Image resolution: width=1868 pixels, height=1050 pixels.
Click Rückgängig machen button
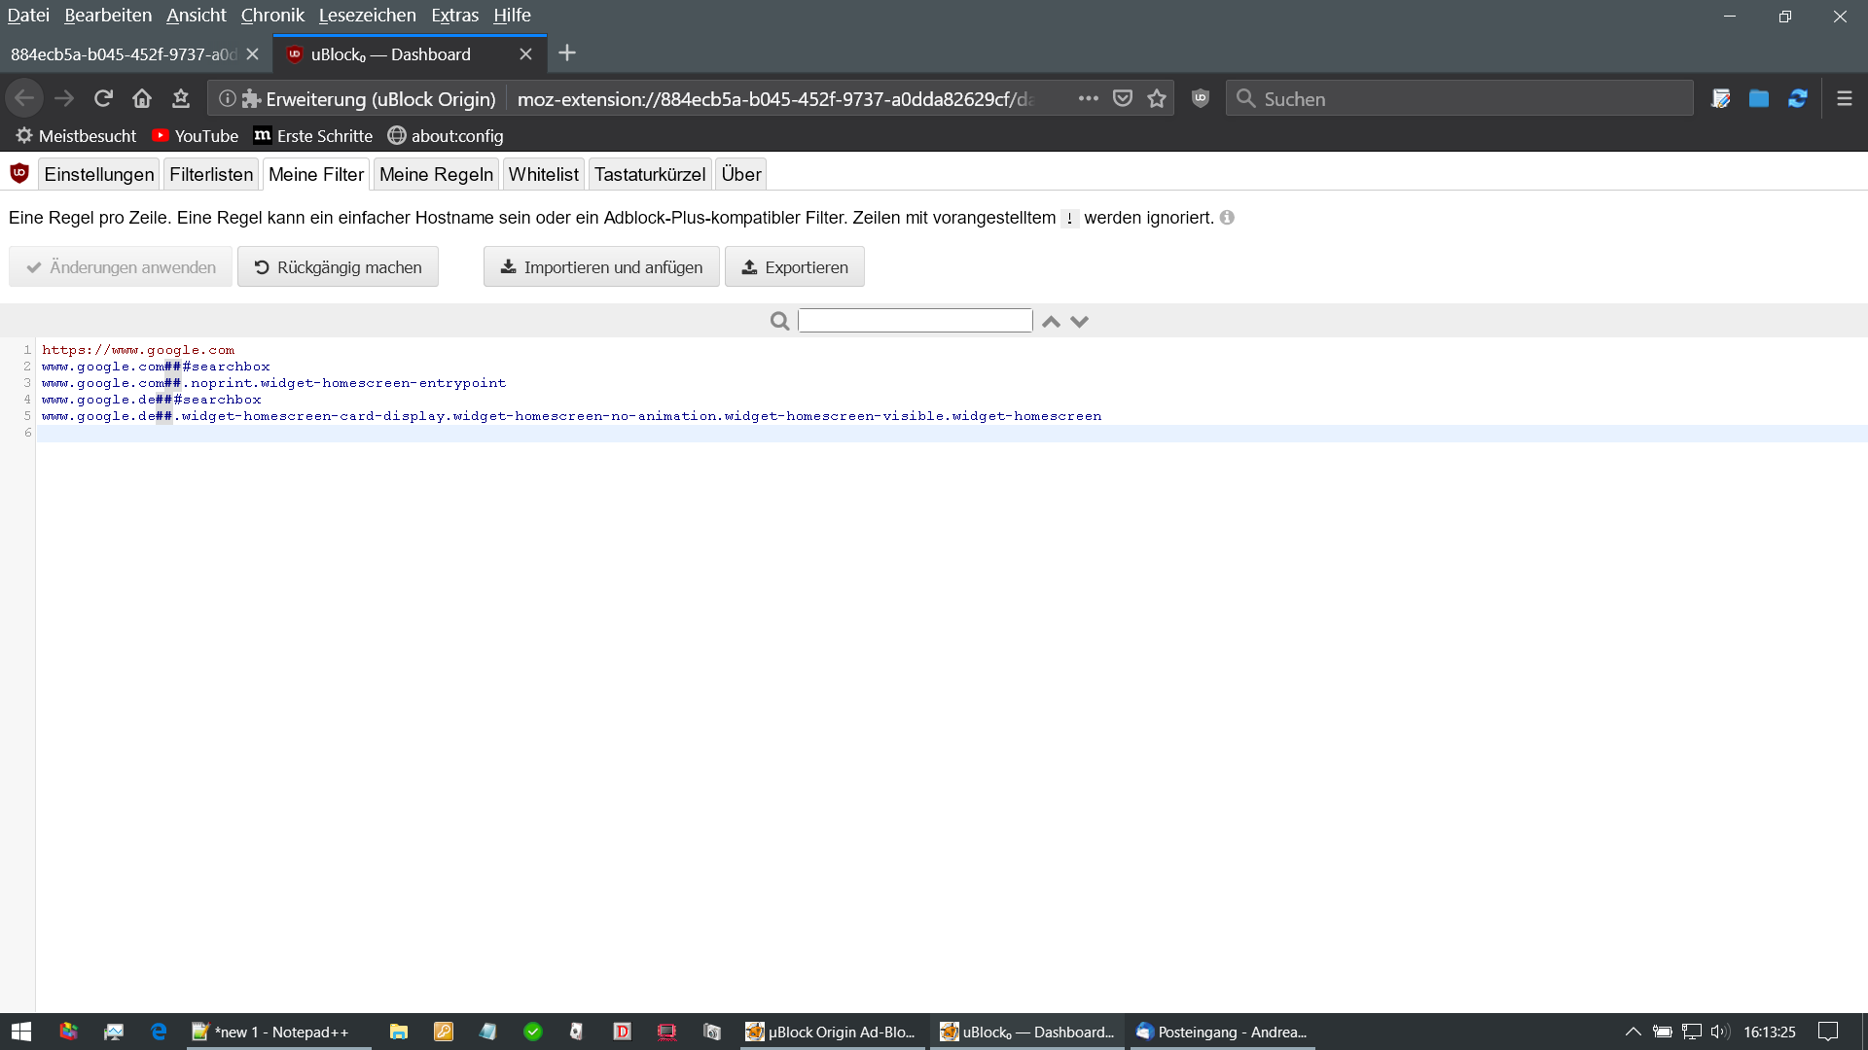coord(338,266)
